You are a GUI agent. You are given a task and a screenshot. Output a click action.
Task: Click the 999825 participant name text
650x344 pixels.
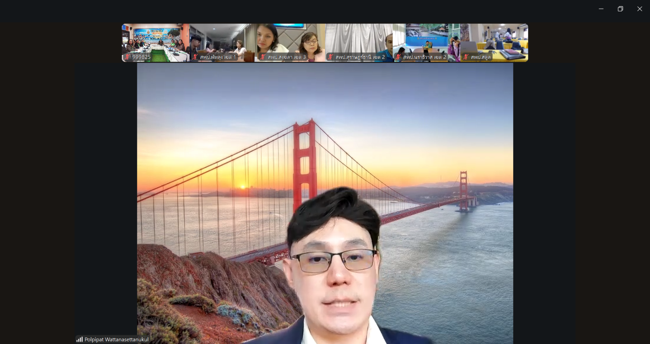[x=142, y=57]
